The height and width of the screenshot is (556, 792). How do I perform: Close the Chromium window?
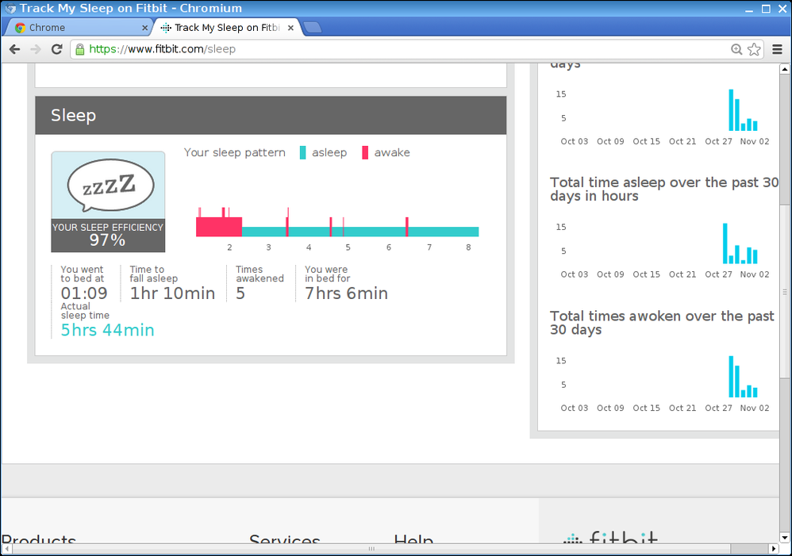(x=782, y=9)
